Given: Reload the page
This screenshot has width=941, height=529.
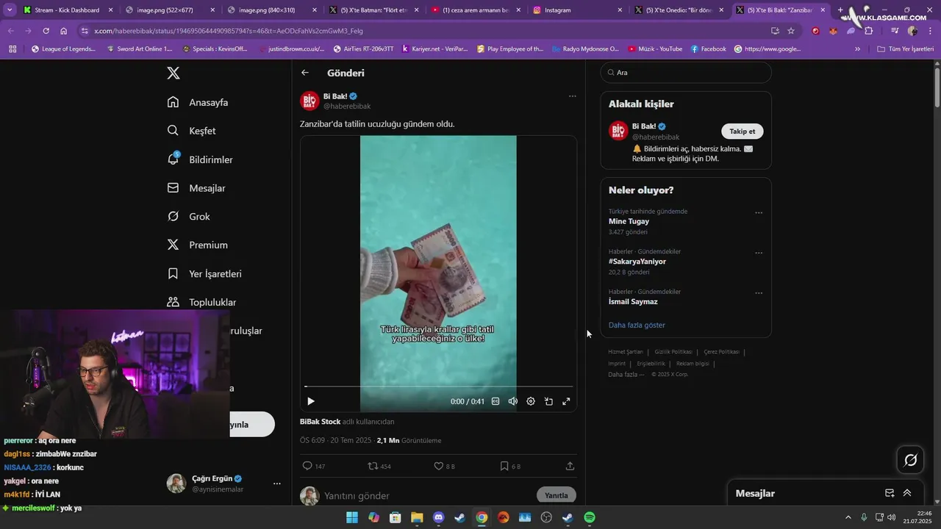Looking at the screenshot, I should coord(46,31).
